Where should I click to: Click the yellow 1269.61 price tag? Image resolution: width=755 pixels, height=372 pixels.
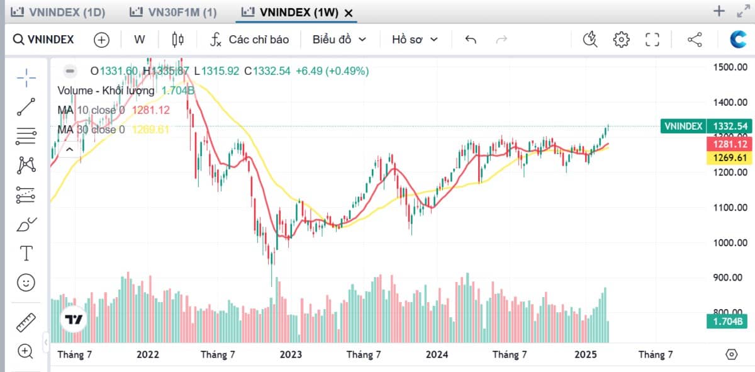point(729,158)
